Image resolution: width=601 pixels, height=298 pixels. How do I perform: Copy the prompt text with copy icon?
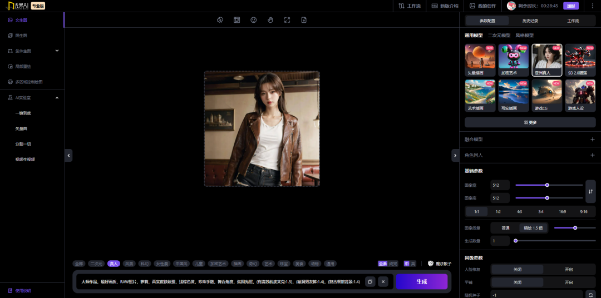click(x=371, y=281)
